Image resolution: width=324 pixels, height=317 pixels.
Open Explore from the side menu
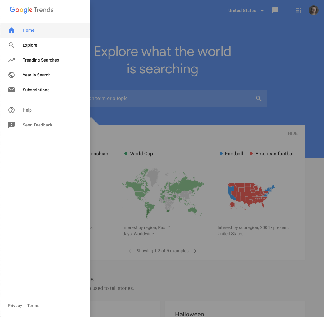pos(45,45)
